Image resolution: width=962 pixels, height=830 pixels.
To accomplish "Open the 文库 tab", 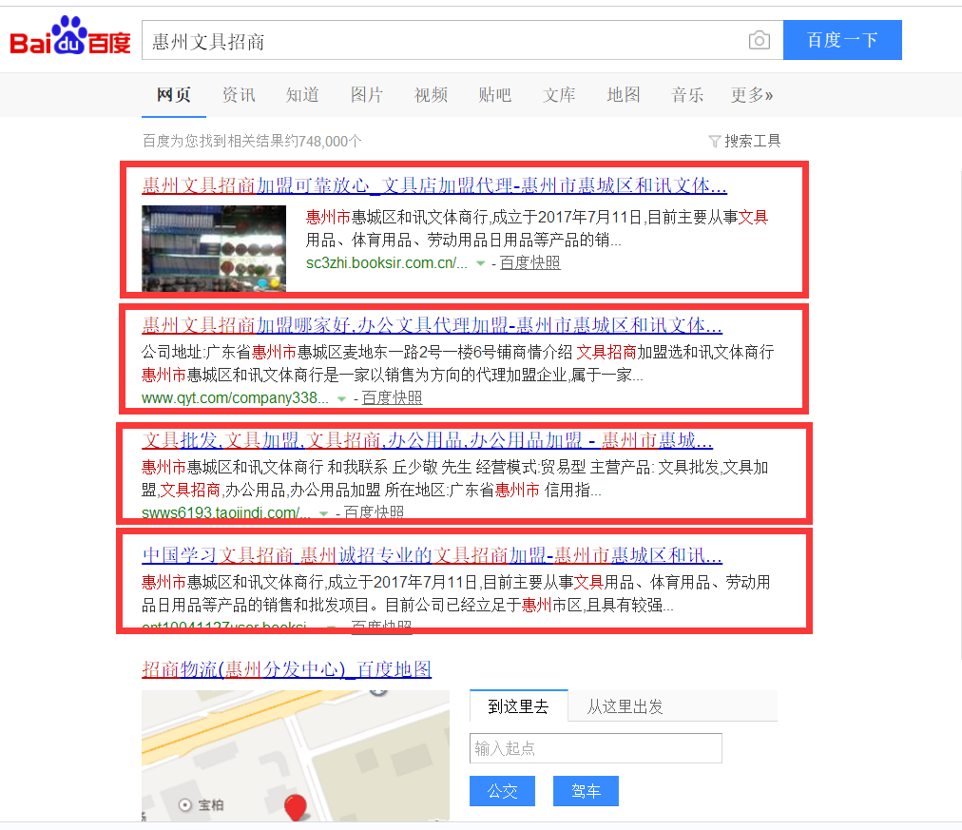I will 559,95.
